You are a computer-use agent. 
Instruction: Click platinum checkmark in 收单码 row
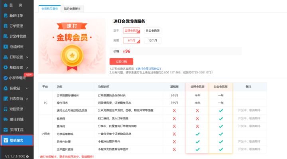(x=221, y=119)
